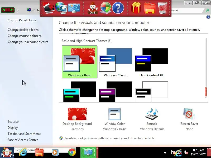Viewport: 211px width, 158px height.
Task: Open the globe network icon in the dock
Action: tap(61, 8)
